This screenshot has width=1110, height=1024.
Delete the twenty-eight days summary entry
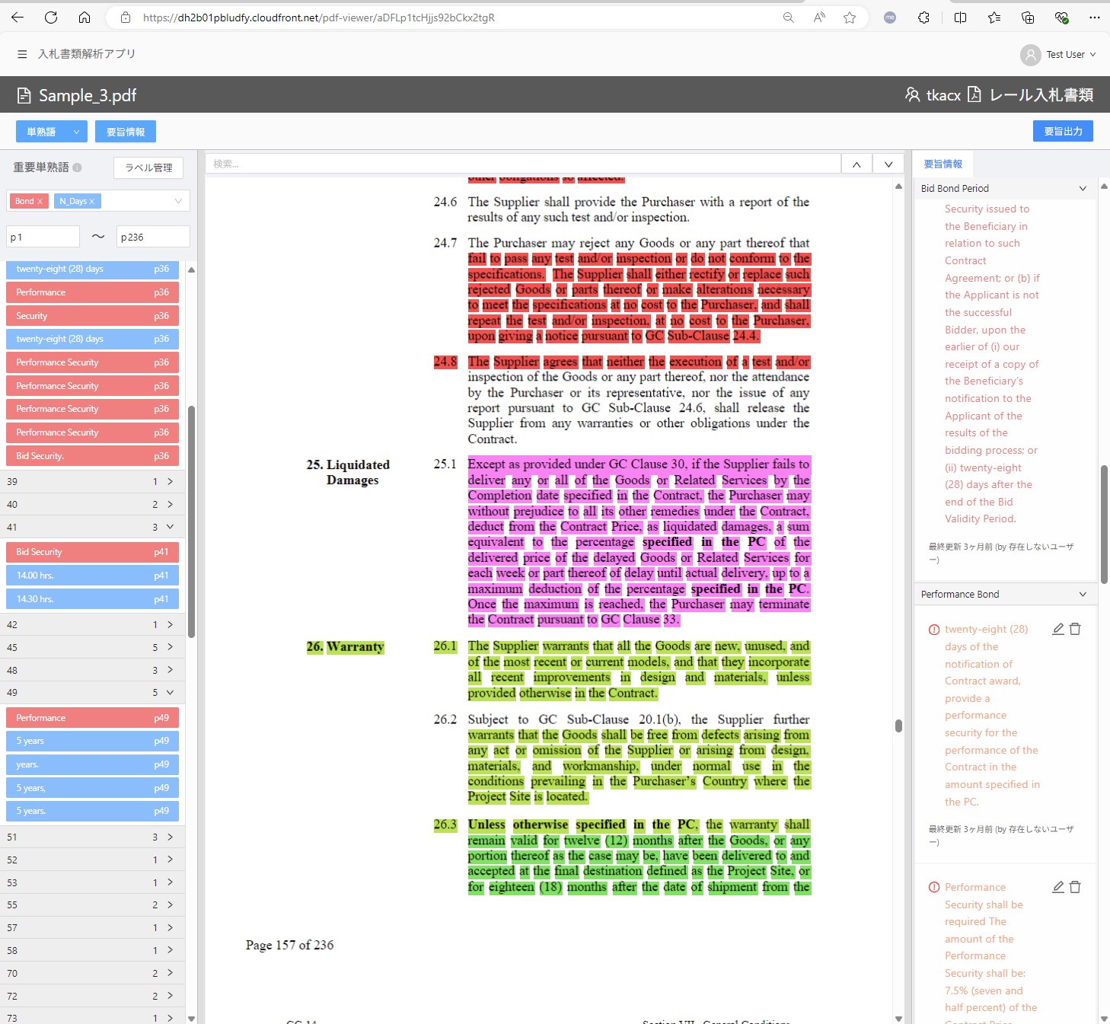pos(1075,629)
